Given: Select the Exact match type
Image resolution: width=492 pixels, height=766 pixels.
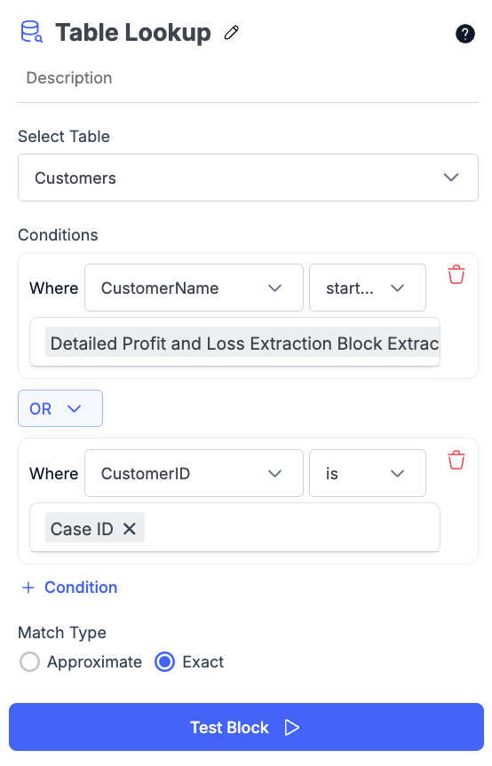Looking at the screenshot, I should point(164,662).
